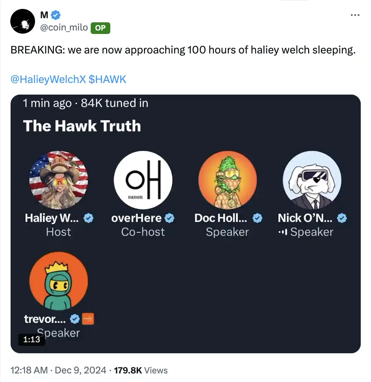
Task: Open the 12:18 AM Dec 9, 2024 timestamp
Action: [x=58, y=370]
